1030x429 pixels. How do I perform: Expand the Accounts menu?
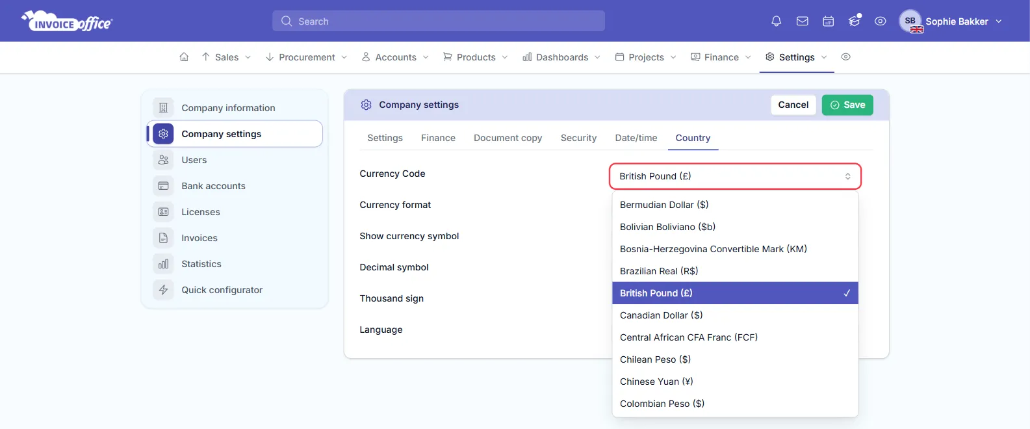[395, 57]
